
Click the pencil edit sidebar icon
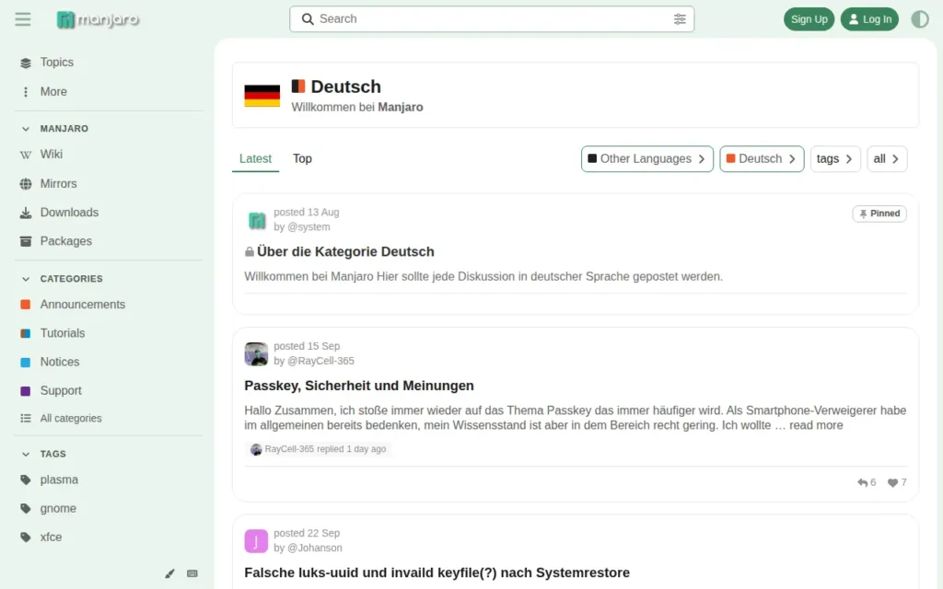(x=169, y=573)
